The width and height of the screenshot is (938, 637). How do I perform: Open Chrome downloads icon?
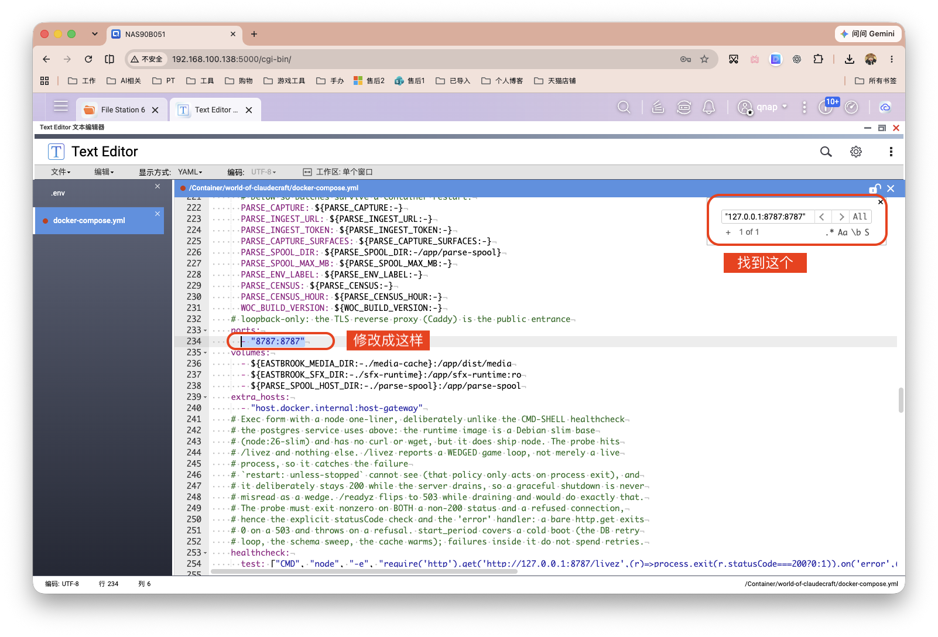click(850, 59)
